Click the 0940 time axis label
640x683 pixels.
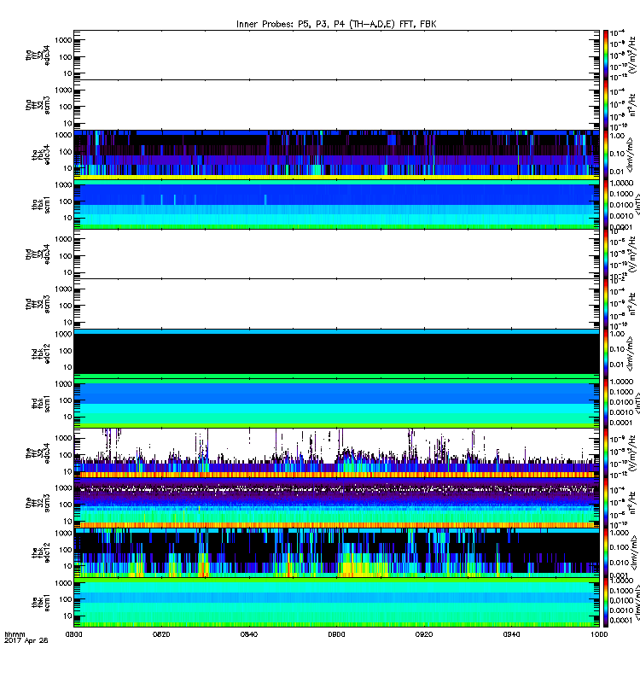point(511,634)
